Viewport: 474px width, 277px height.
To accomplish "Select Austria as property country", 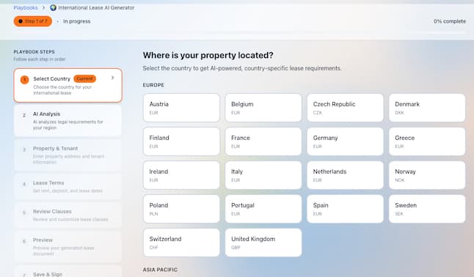I will [181, 108].
